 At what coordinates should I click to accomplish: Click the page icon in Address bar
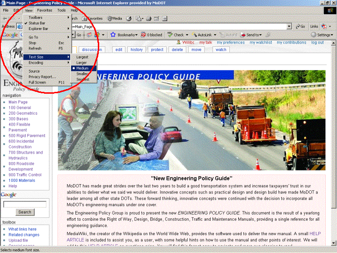point(20,26)
